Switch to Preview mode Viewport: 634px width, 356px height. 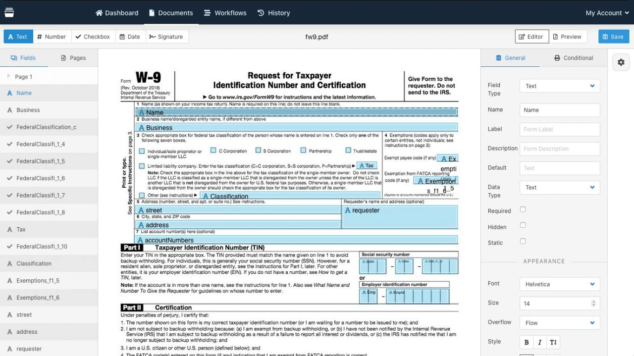(x=567, y=37)
